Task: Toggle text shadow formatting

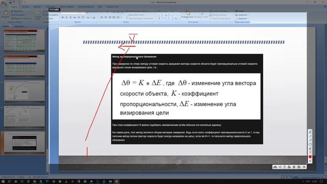Action: coord(79,17)
